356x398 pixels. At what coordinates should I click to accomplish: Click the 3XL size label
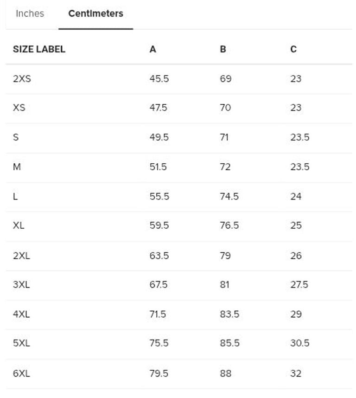pyautogui.click(x=21, y=285)
